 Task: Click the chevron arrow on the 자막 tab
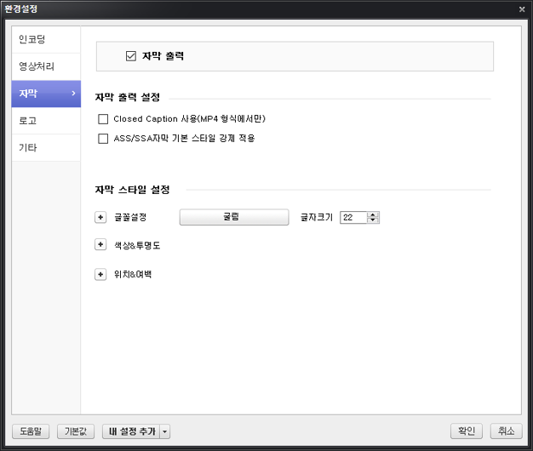tap(73, 93)
